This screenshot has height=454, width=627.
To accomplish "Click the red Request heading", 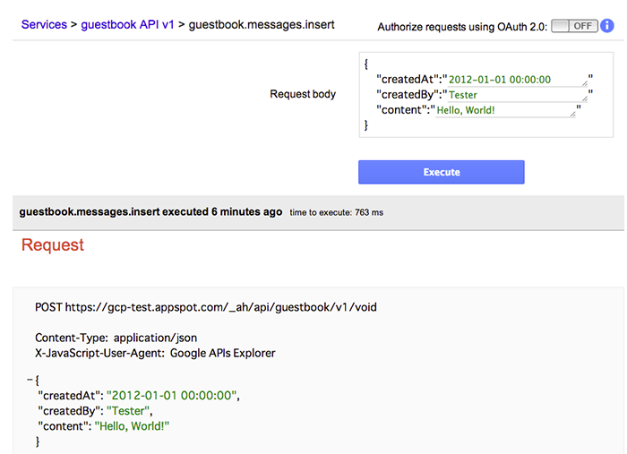I will coord(52,244).
